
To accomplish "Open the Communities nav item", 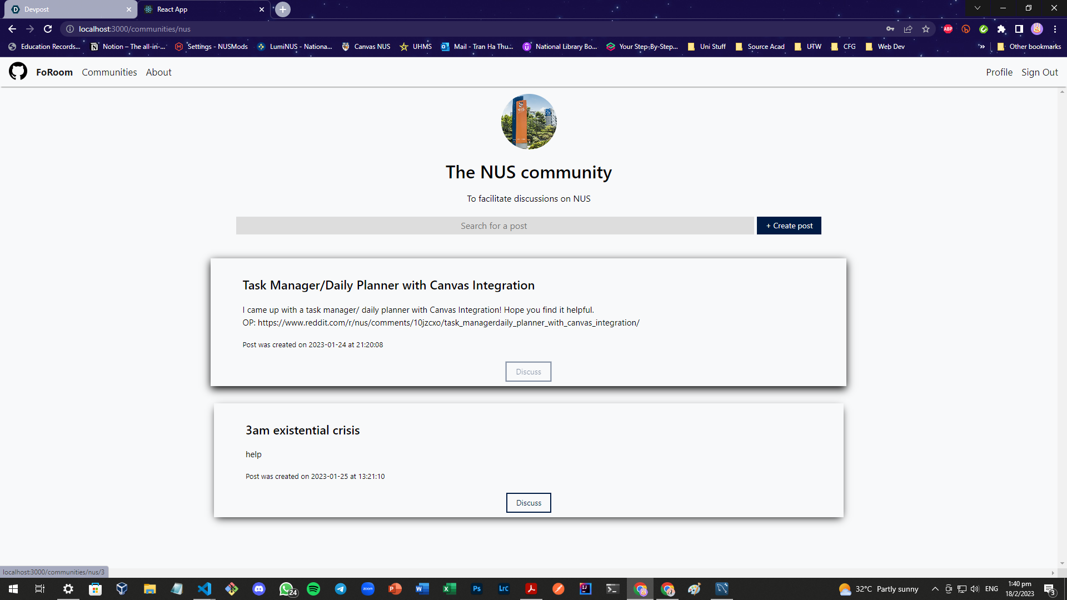I will click(109, 72).
